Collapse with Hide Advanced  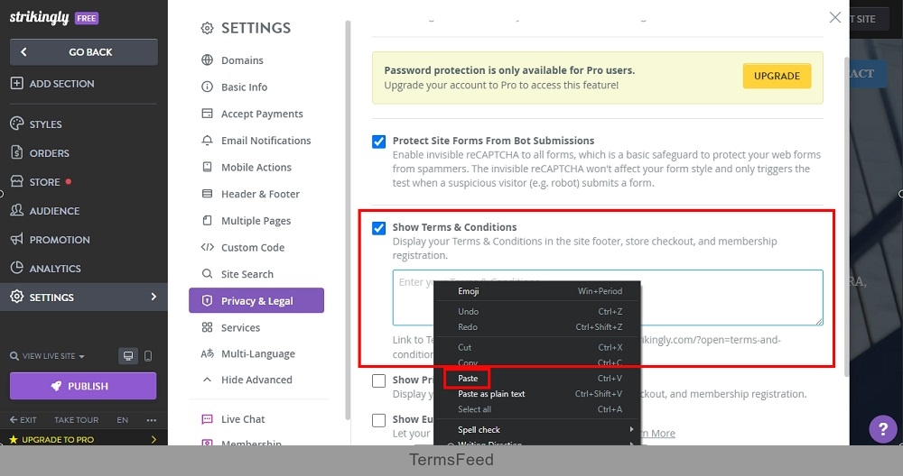tap(256, 380)
